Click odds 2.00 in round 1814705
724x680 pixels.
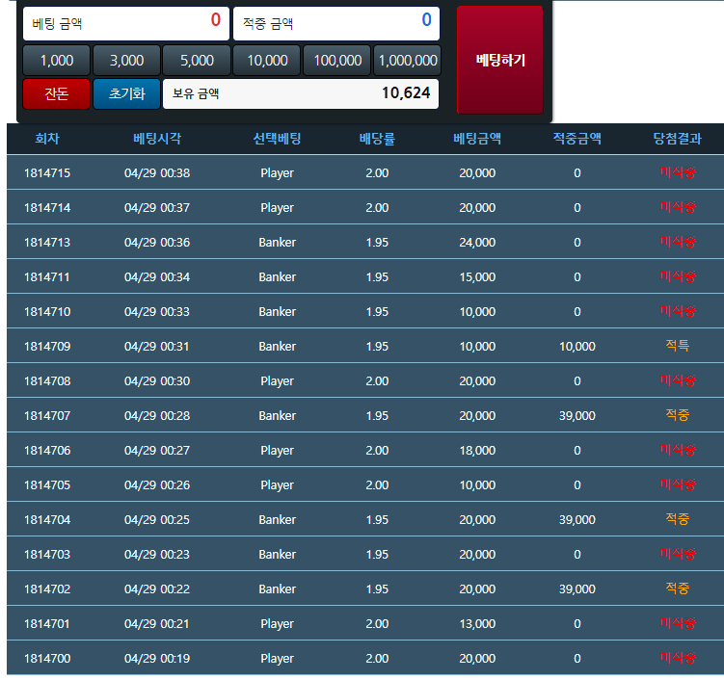tap(377, 484)
